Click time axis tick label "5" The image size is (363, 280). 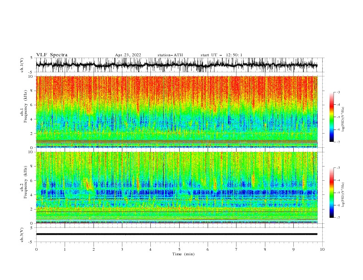pos(179,249)
